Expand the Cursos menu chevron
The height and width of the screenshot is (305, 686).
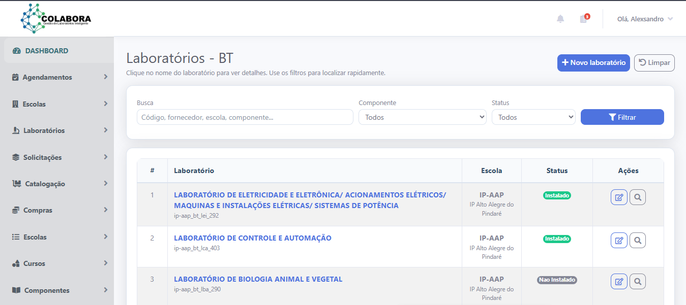pos(106,263)
